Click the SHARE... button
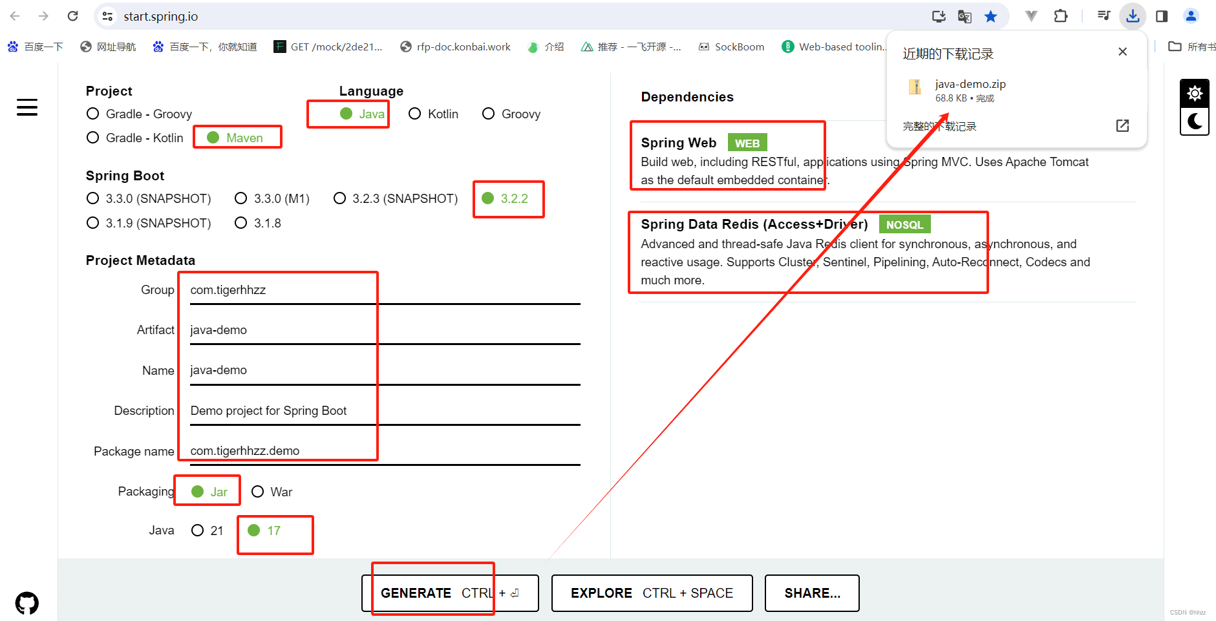This screenshot has height=621, width=1216. (812, 593)
